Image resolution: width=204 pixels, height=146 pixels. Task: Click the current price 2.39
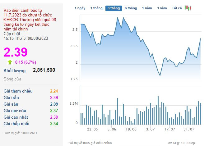[x=16, y=52]
